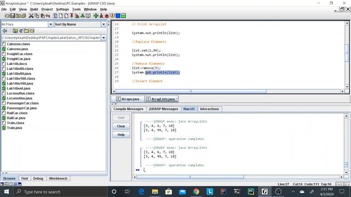The height and width of the screenshot is (197, 351).
Task: Switch to the Debug tab in the left panel
Action: tap(38, 178)
